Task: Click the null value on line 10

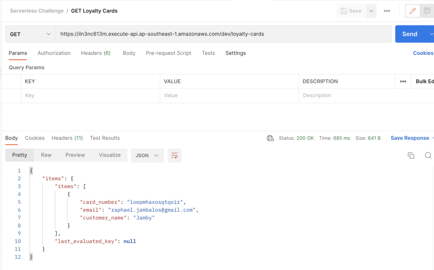Action: click(130, 241)
